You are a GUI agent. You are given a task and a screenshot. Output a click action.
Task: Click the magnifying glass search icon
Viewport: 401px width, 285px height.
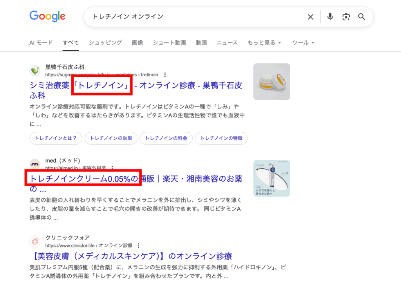(x=361, y=17)
